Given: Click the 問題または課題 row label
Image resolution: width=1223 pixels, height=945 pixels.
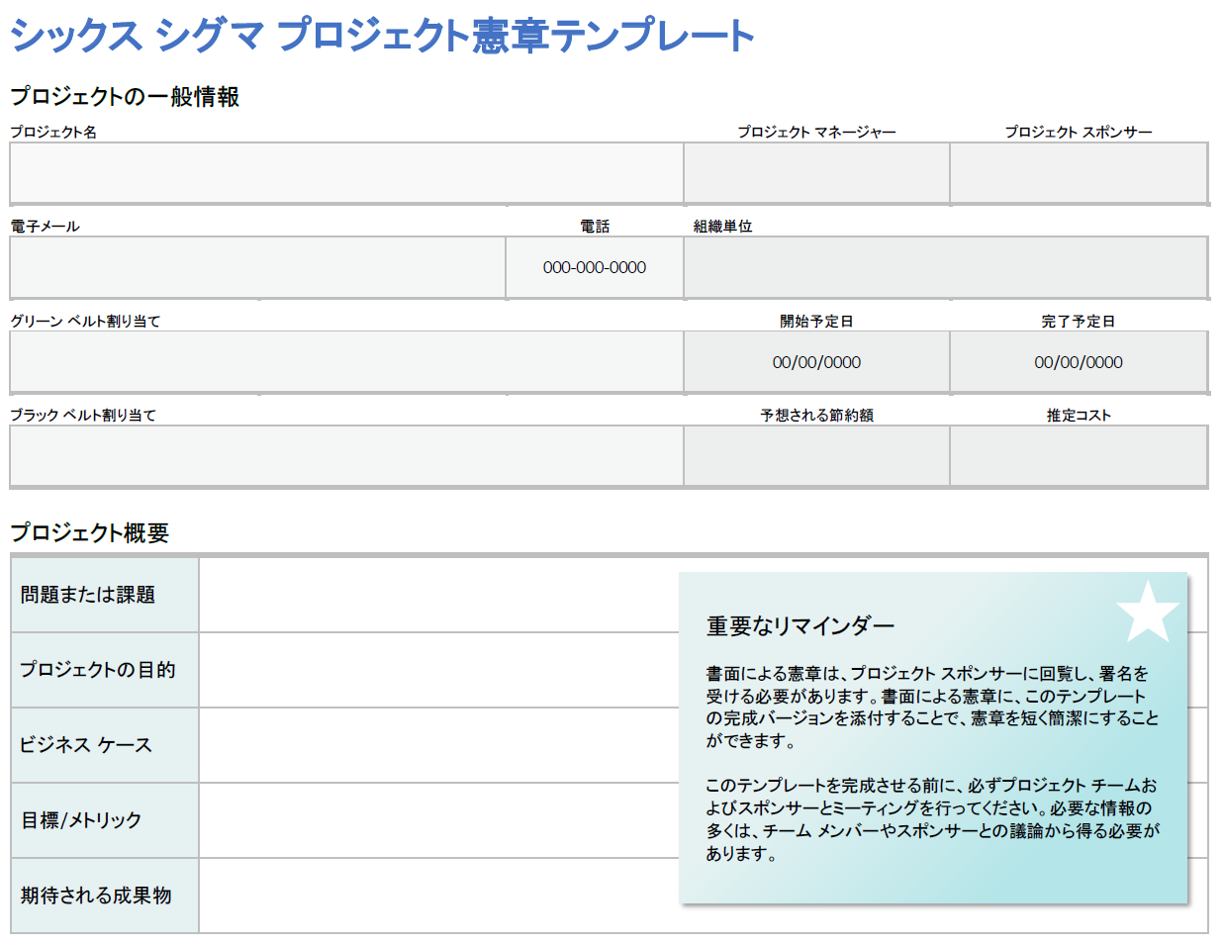Looking at the screenshot, I should [104, 593].
